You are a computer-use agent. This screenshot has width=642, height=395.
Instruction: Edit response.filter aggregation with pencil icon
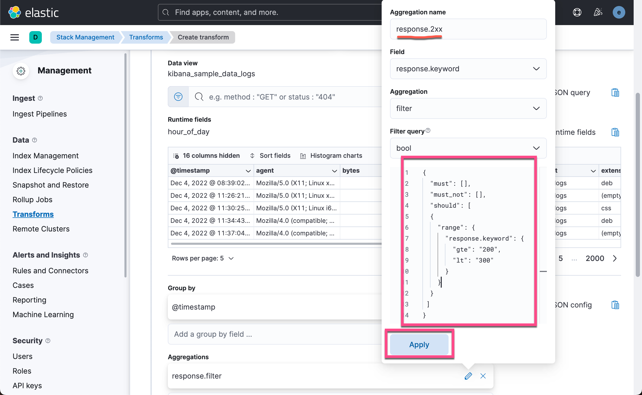[468, 376]
